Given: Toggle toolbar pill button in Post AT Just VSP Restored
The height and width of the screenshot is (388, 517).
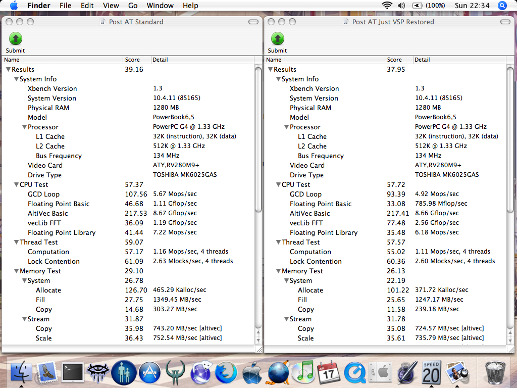Looking at the screenshot, I should click(x=505, y=22).
